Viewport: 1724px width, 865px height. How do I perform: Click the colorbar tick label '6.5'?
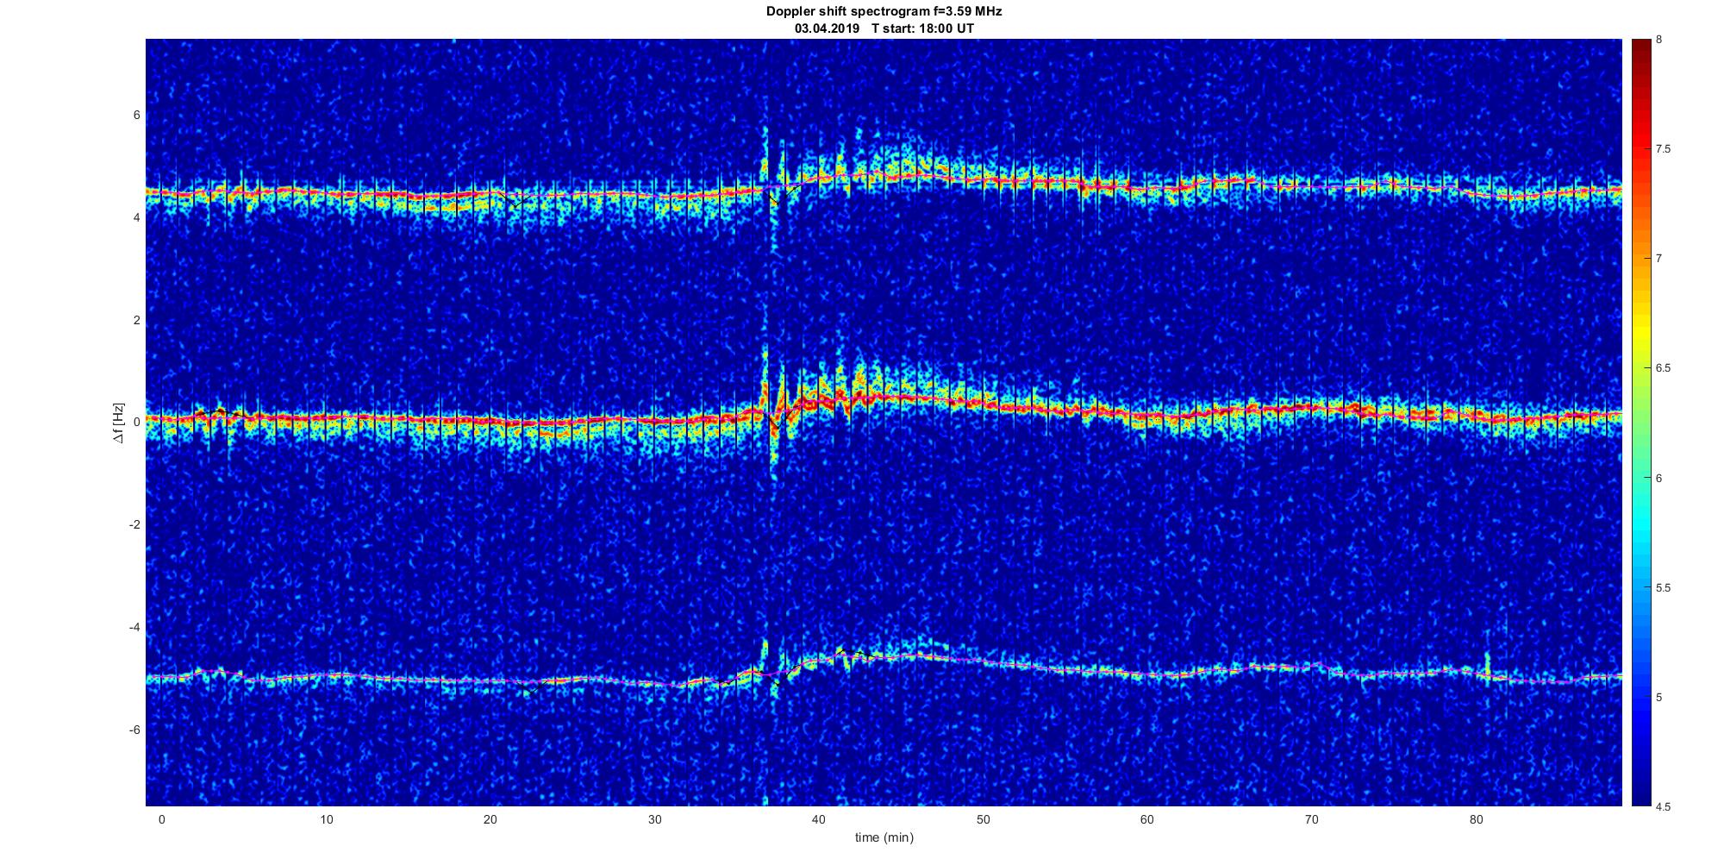tap(1663, 368)
